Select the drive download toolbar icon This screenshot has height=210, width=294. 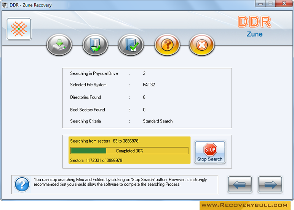59,45
